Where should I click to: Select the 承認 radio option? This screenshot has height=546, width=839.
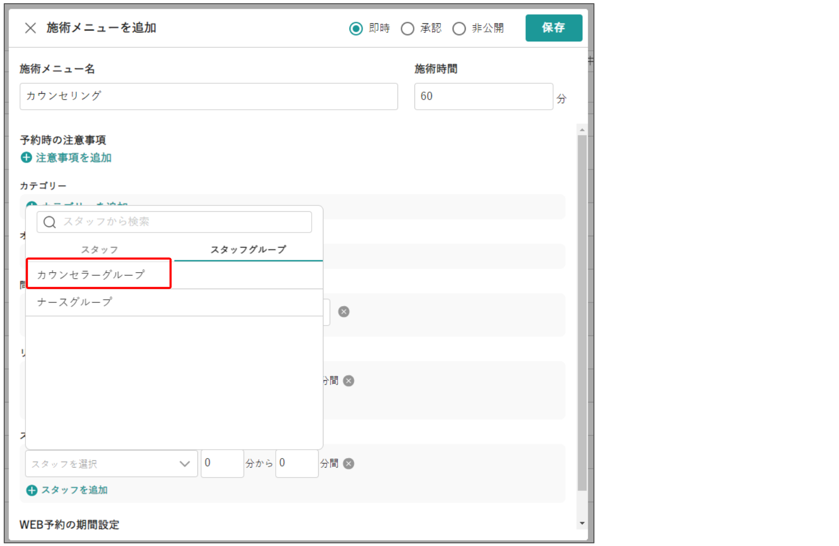407,29
